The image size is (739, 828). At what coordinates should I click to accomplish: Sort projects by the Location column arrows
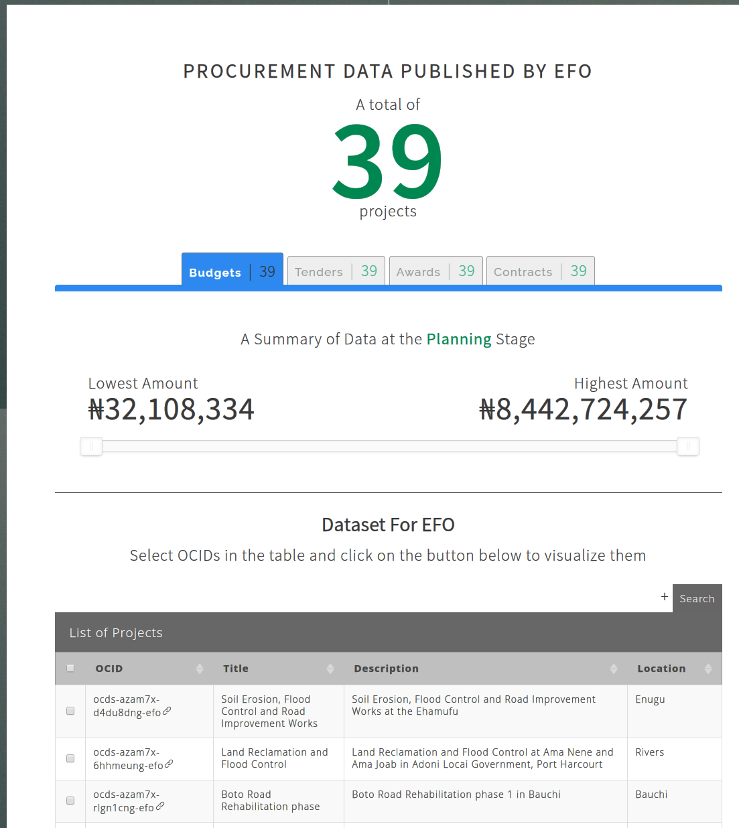pyautogui.click(x=708, y=669)
